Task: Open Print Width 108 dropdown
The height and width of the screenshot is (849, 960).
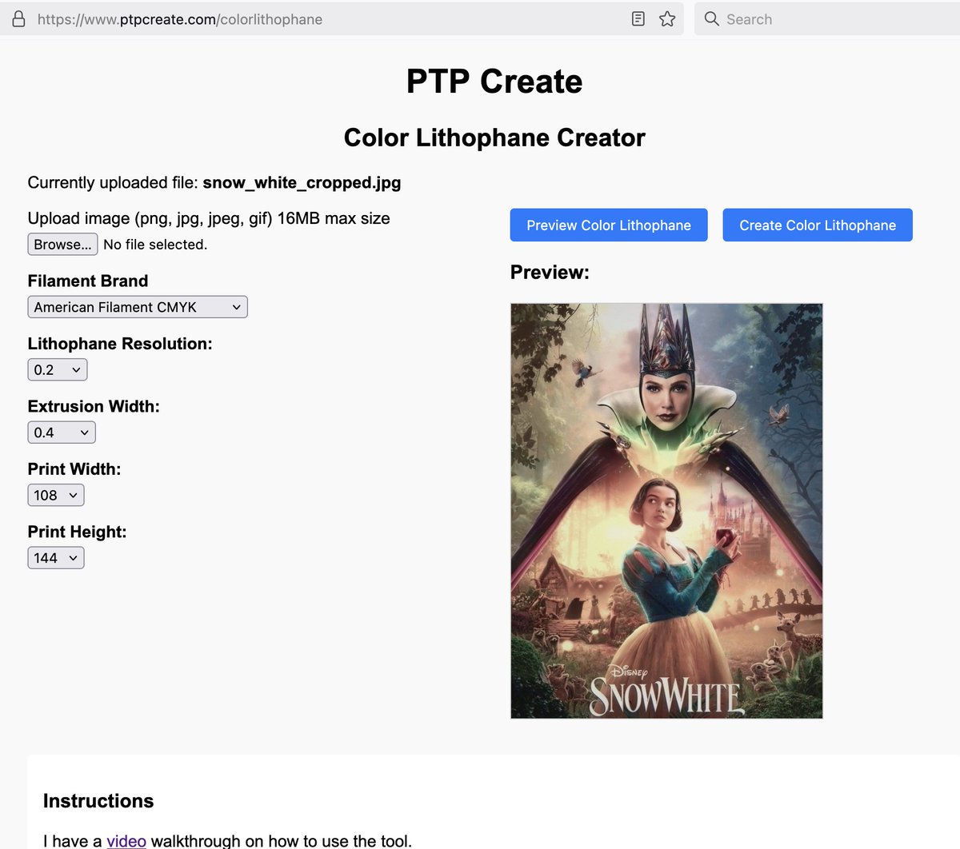Action: pos(56,495)
